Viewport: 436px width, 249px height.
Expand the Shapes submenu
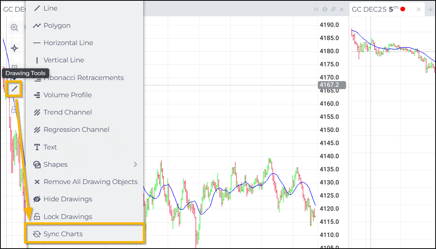[x=56, y=164]
